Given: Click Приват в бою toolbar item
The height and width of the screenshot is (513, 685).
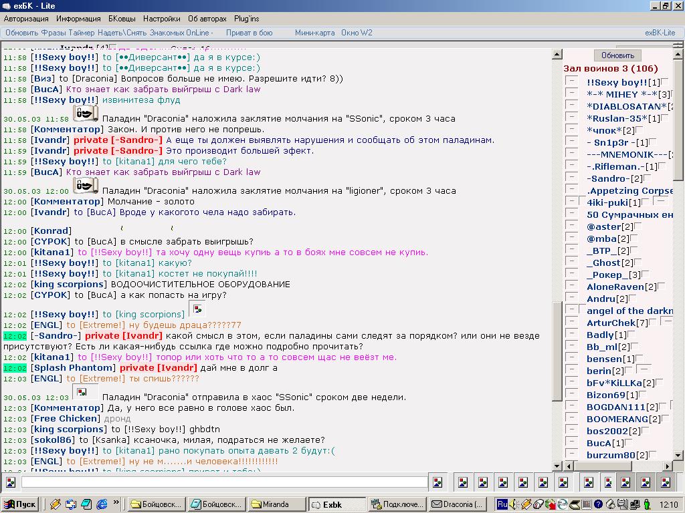Looking at the screenshot, I should pos(249,33).
